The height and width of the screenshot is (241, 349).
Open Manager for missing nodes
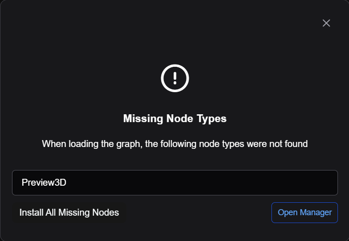305,212
